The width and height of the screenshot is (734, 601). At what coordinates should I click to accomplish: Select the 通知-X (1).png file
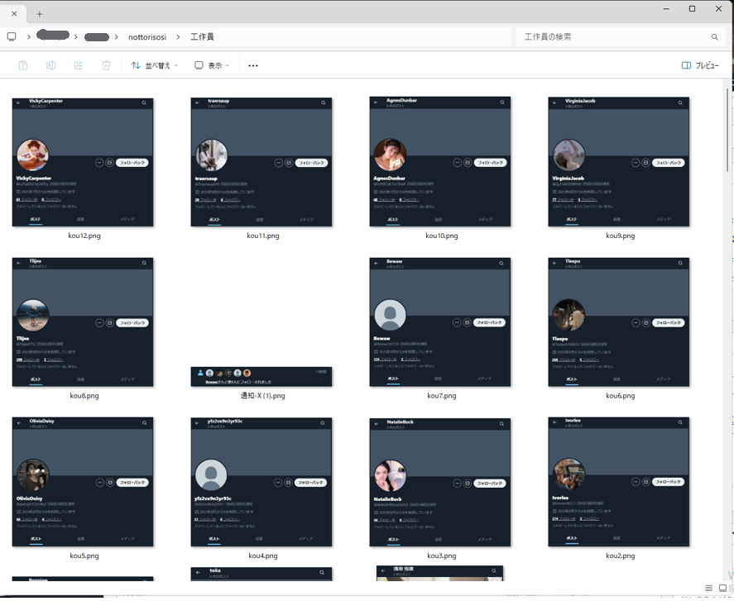pos(261,377)
